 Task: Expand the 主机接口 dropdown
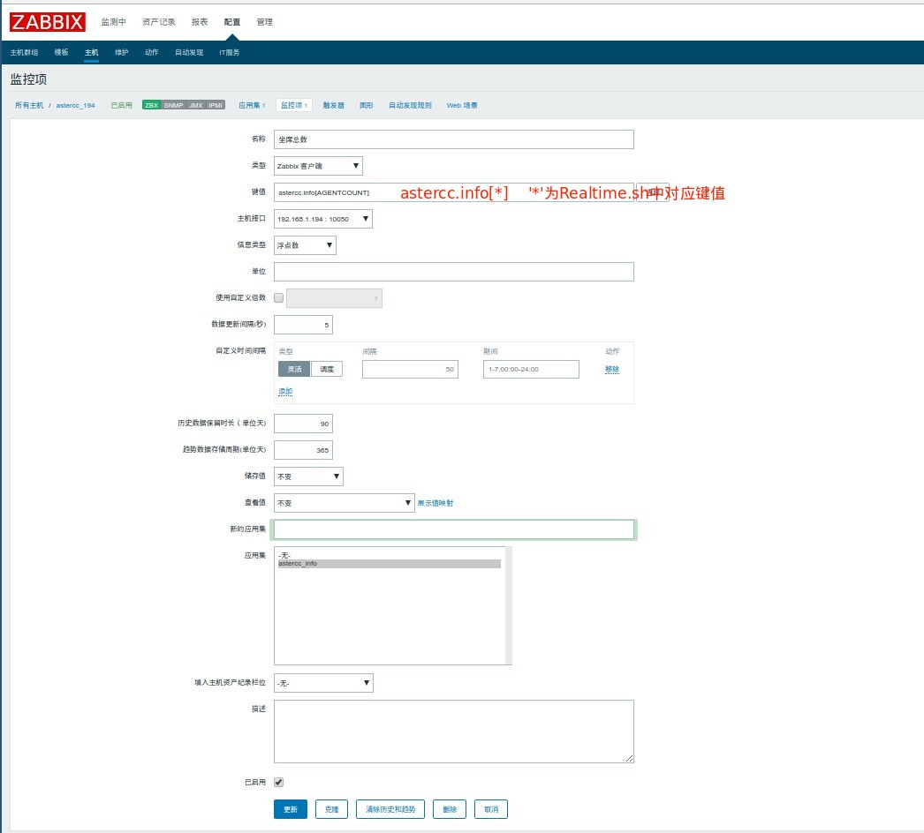click(323, 219)
